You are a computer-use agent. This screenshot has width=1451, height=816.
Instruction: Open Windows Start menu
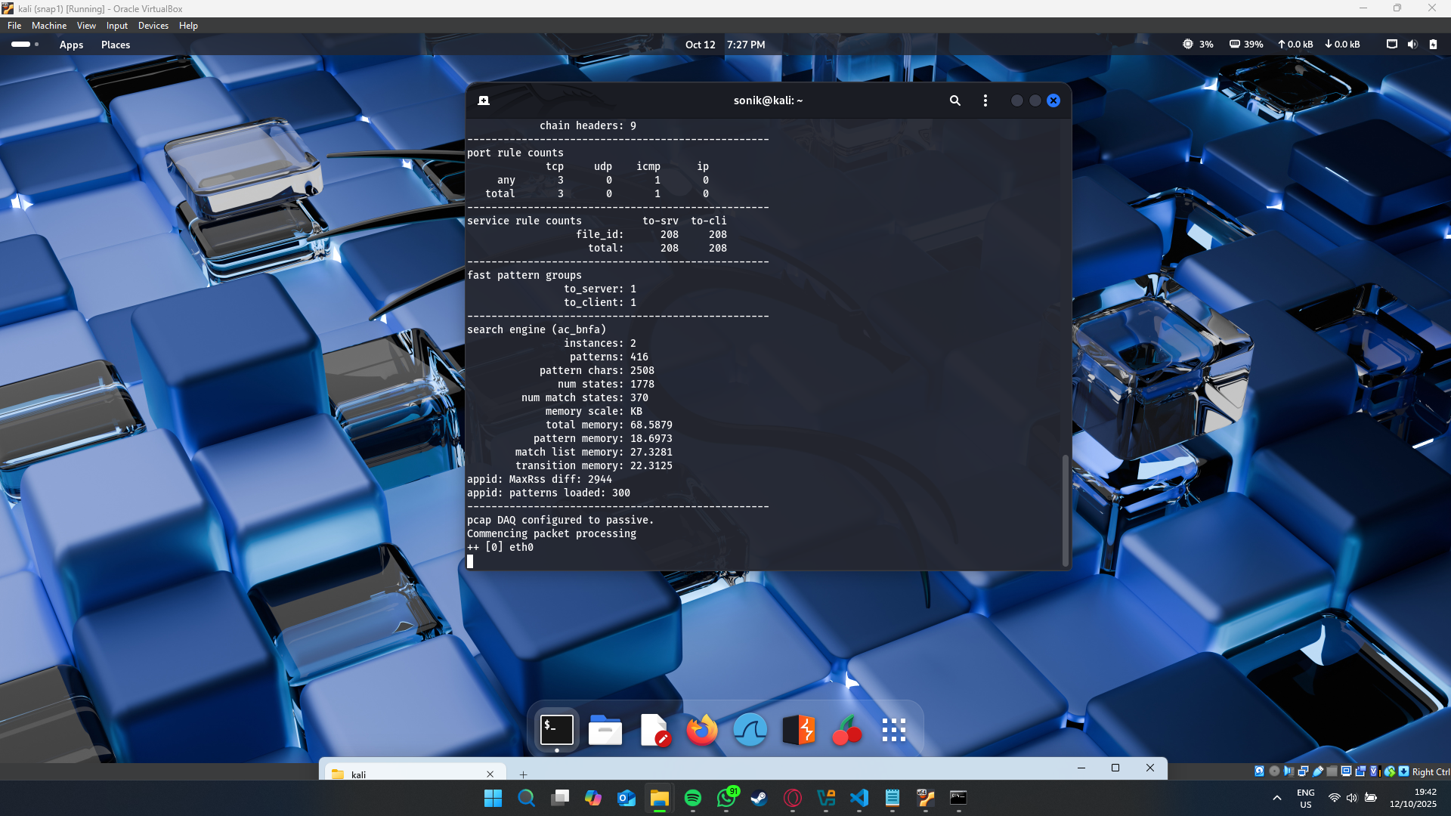click(493, 798)
